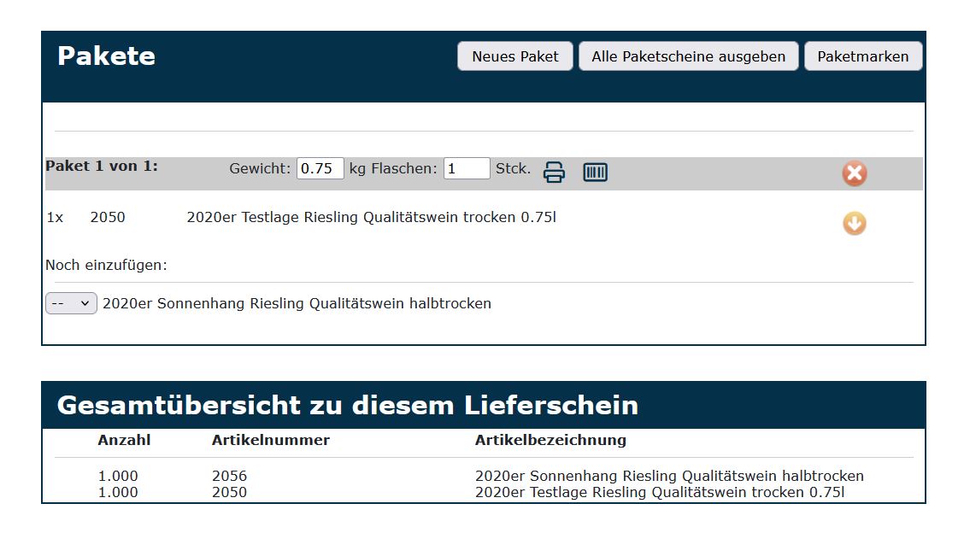The width and height of the screenshot is (970, 533).
Task: Click Sonnenhang Riesling text beside the dropdown
Action: (x=297, y=303)
